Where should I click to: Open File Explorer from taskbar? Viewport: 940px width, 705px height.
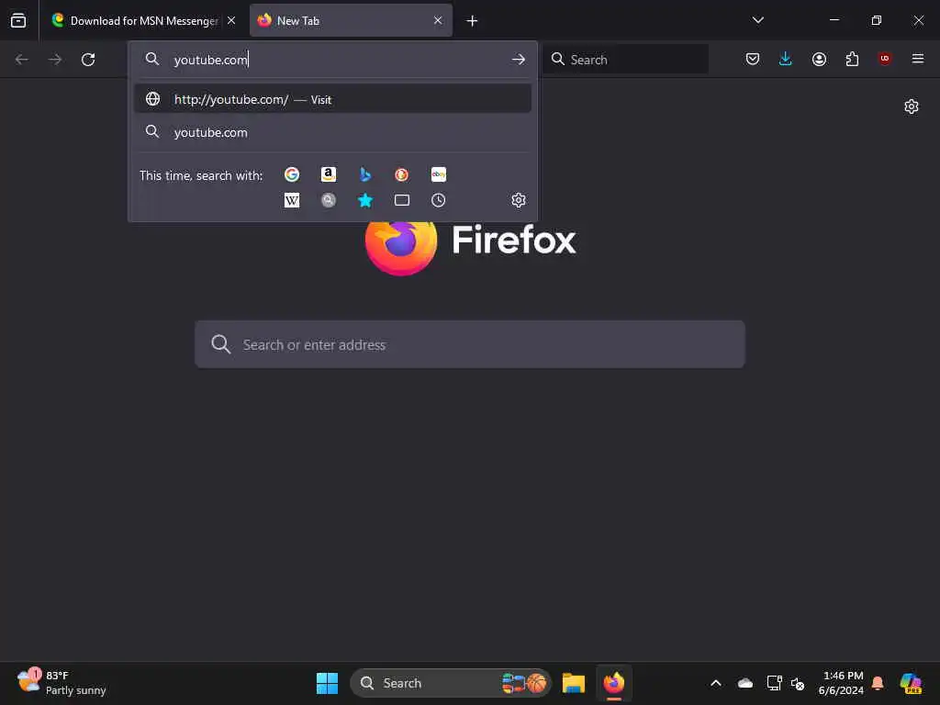coord(573,683)
